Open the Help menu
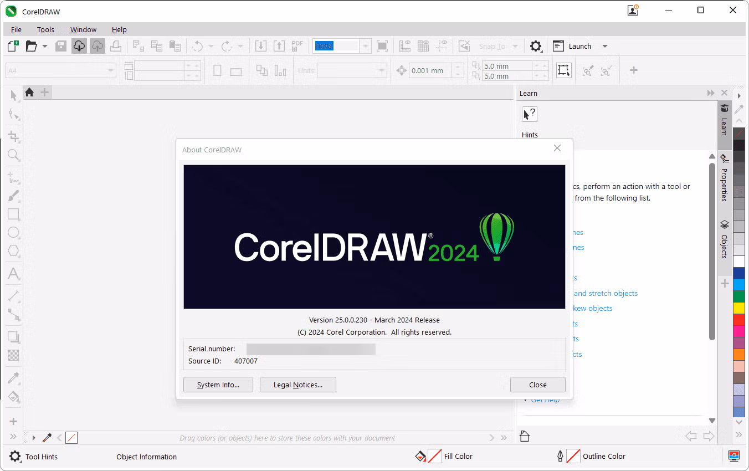 pyautogui.click(x=119, y=29)
